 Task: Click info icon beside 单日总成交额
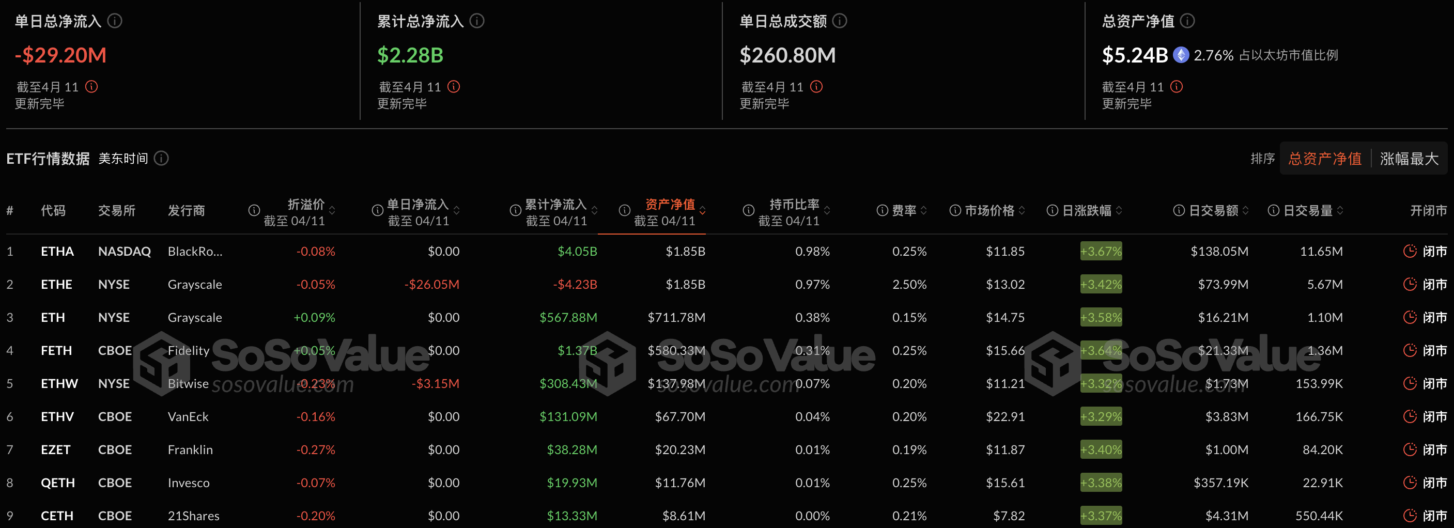tap(839, 21)
